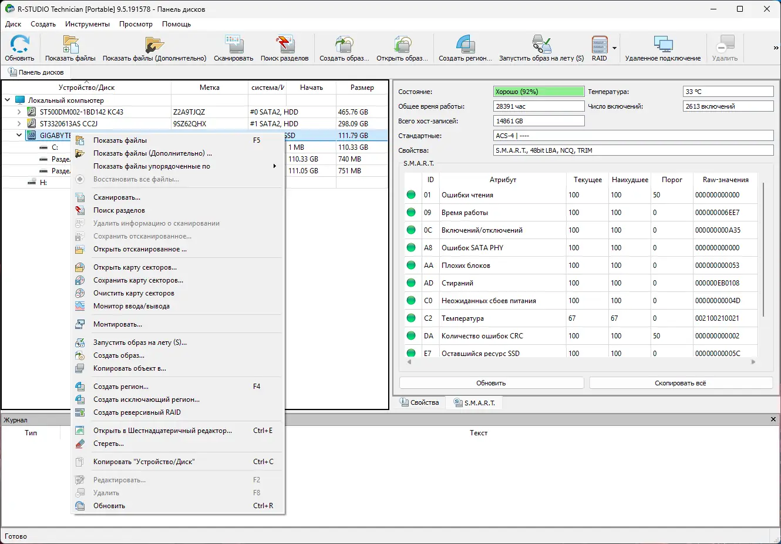Expand the ST3320613AS CC2J disk node

click(x=19, y=123)
